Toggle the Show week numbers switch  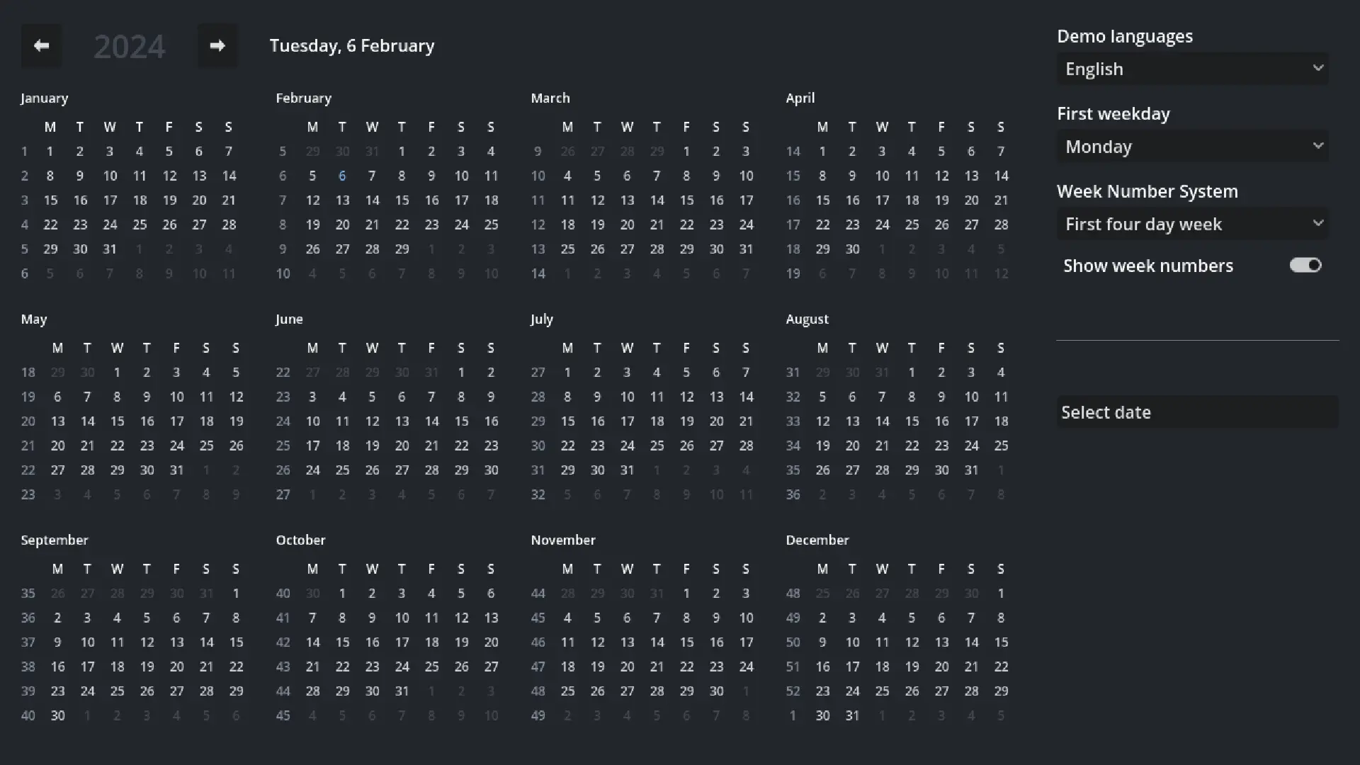click(x=1305, y=265)
